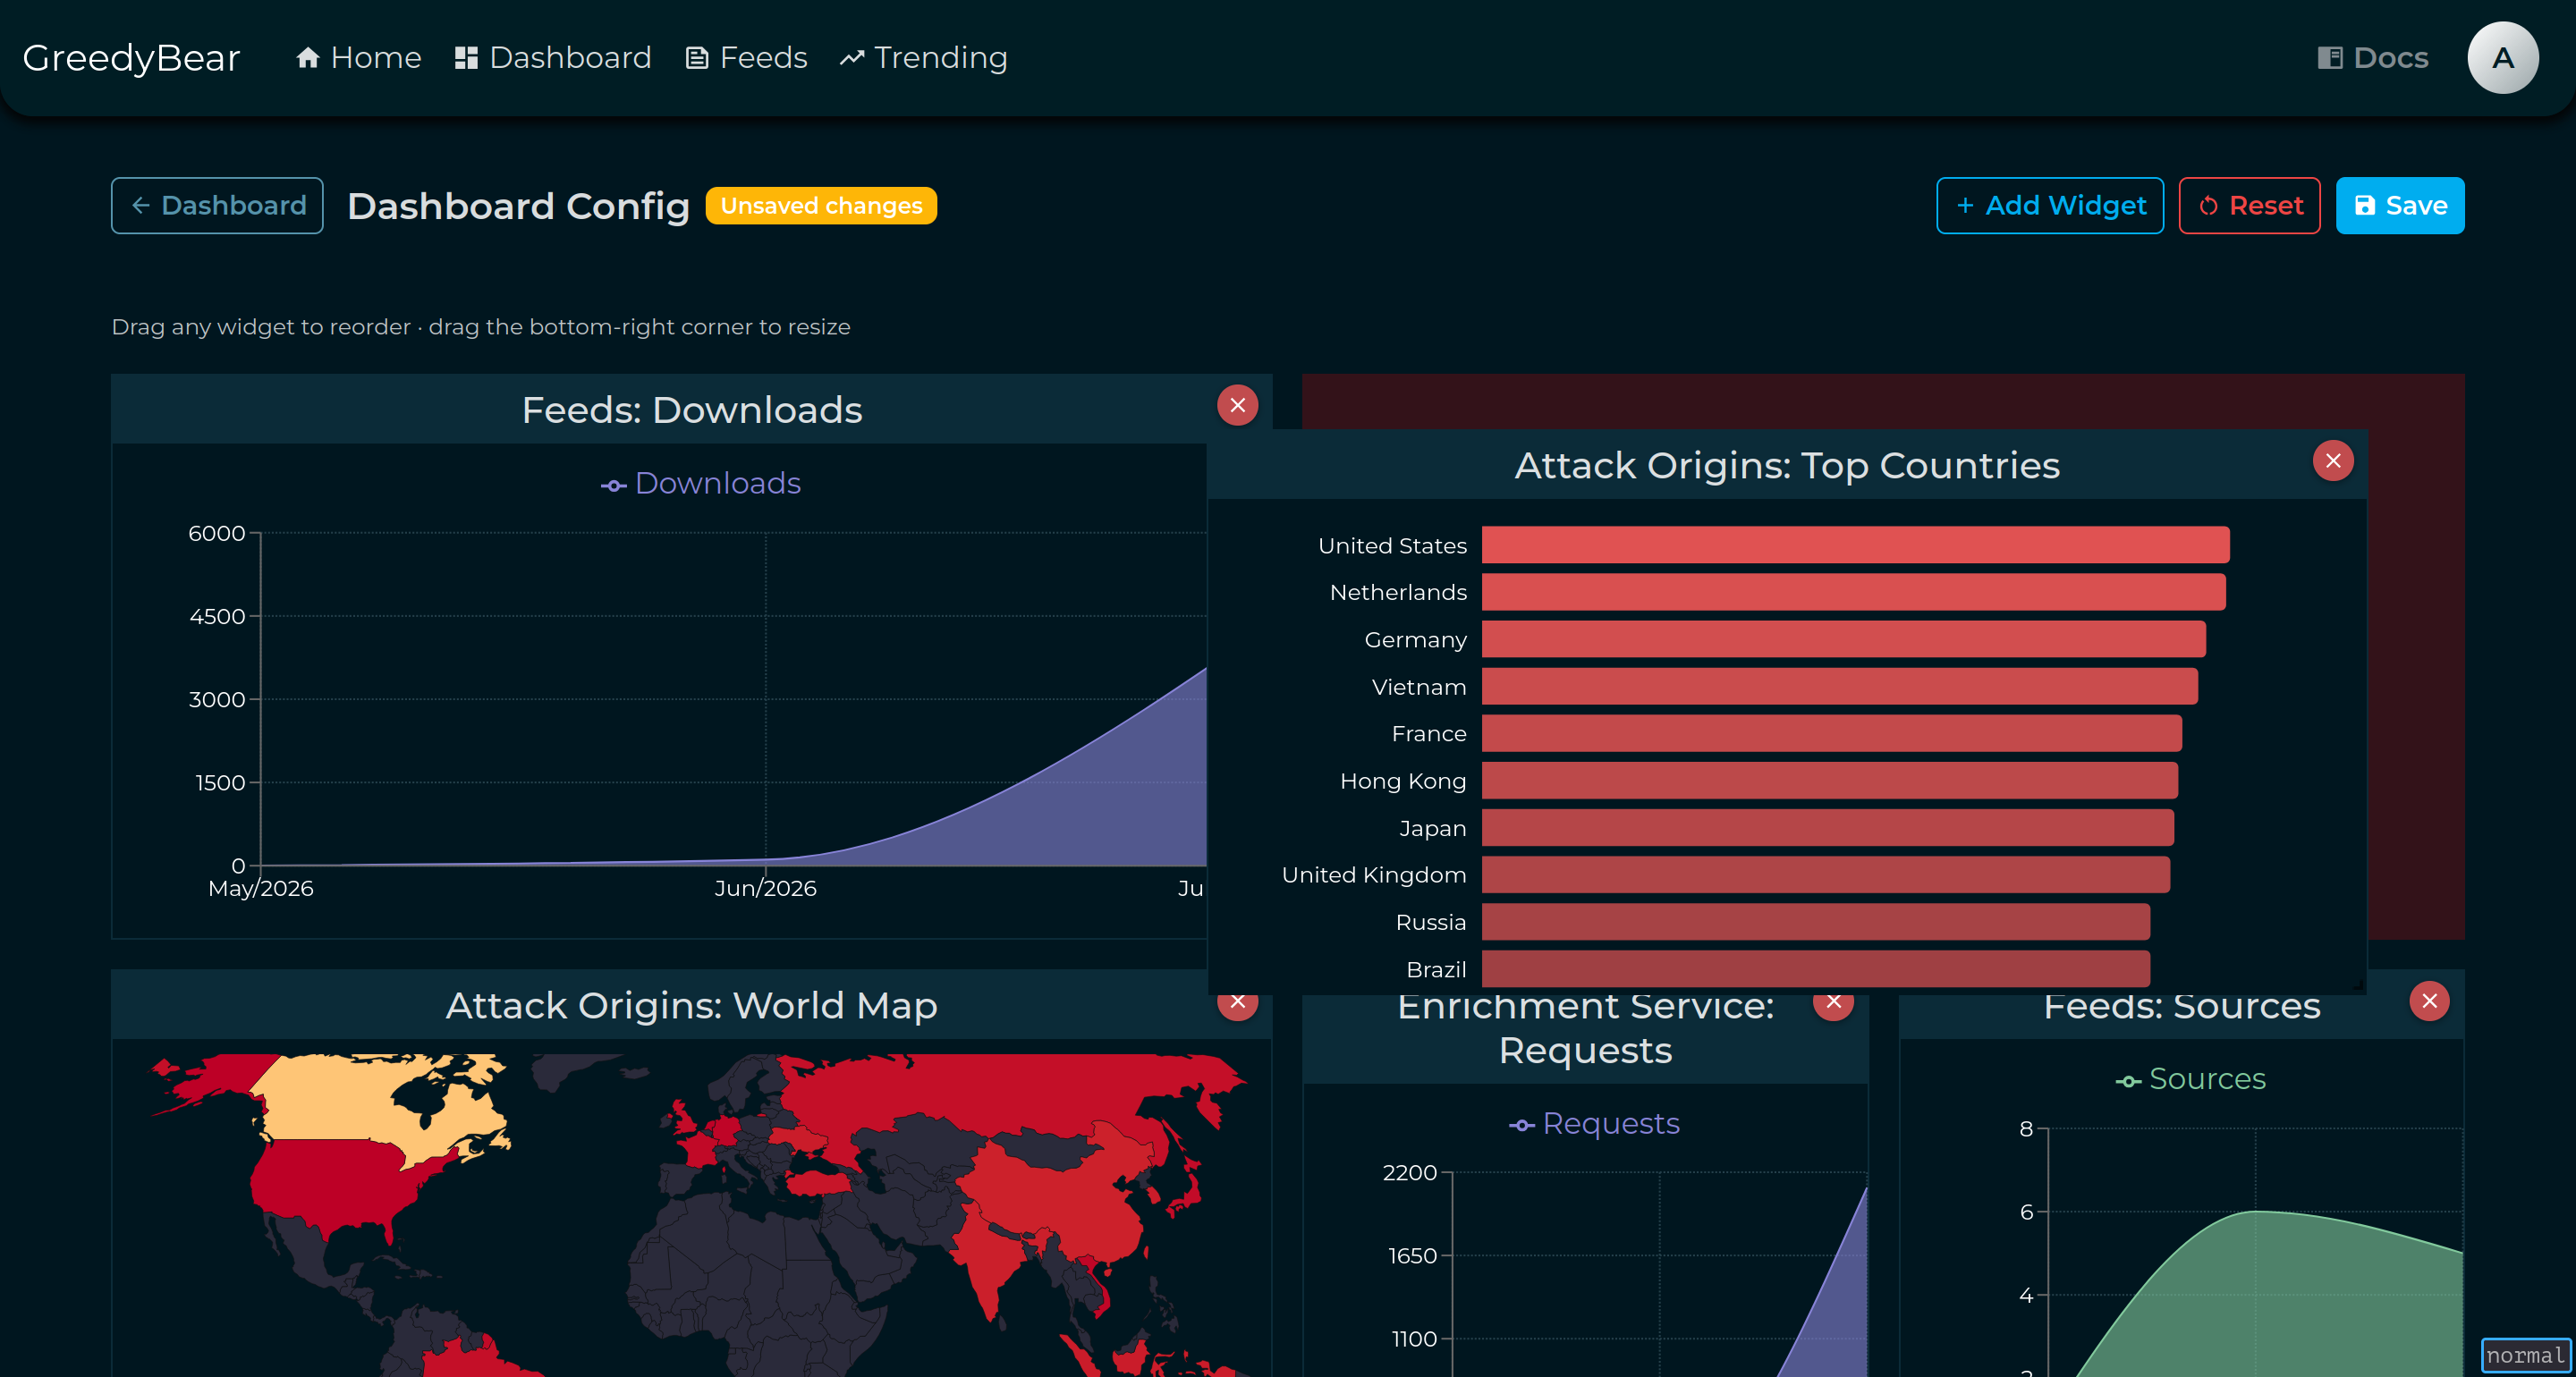Viewport: 2576px width, 1377px height.
Task: Click the drag-to-reorder hint text
Action: pyautogui.click(x=480, y=327)
